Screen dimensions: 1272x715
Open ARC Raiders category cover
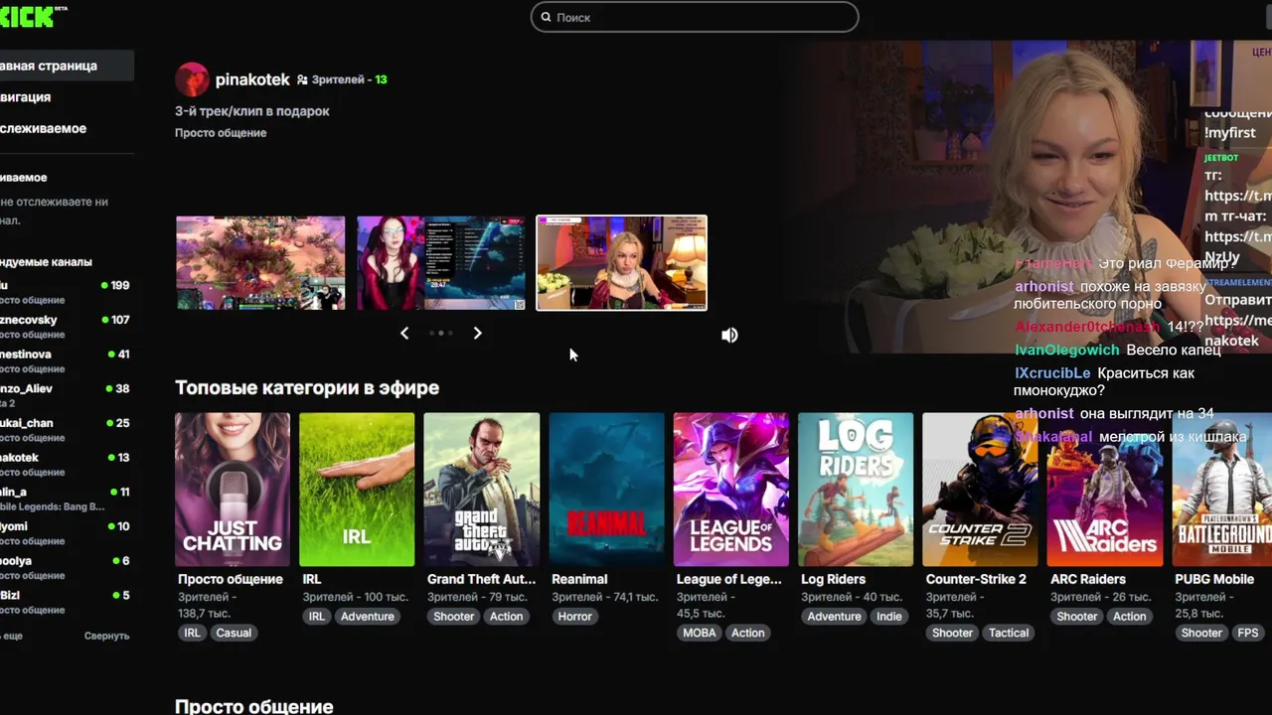point(1105,490)
